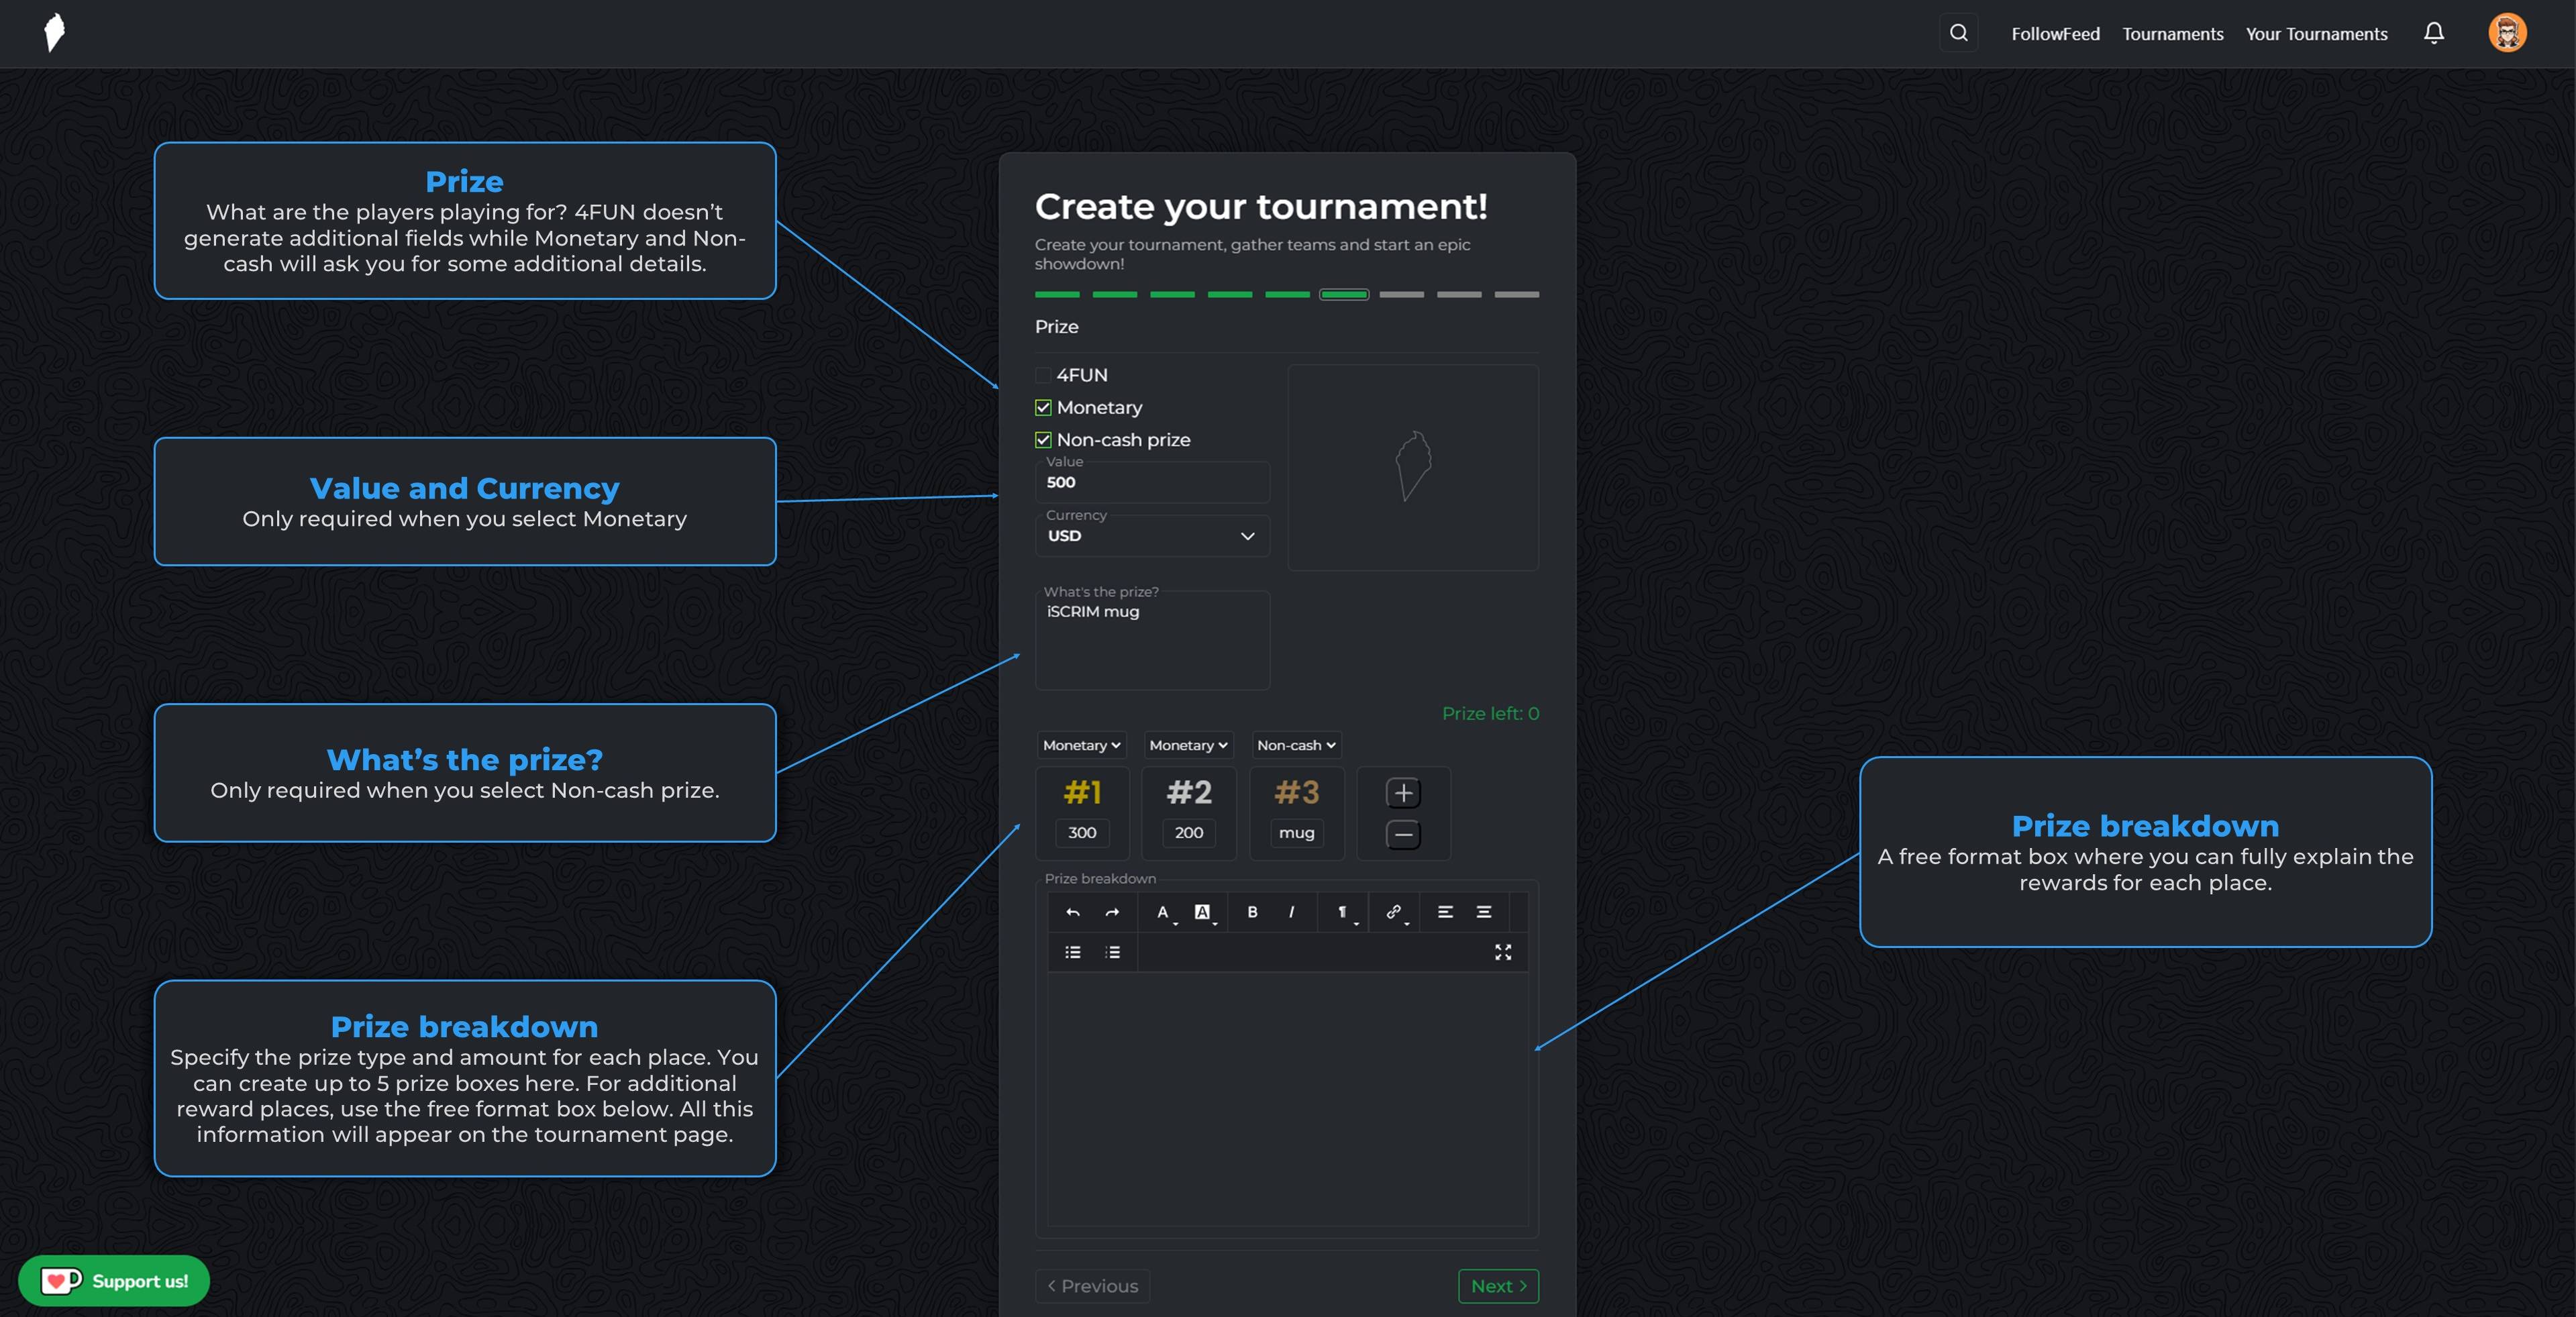Click the Next button
The width and height of the screenshot is (2576, 1317).
tap(1497, 1286)
